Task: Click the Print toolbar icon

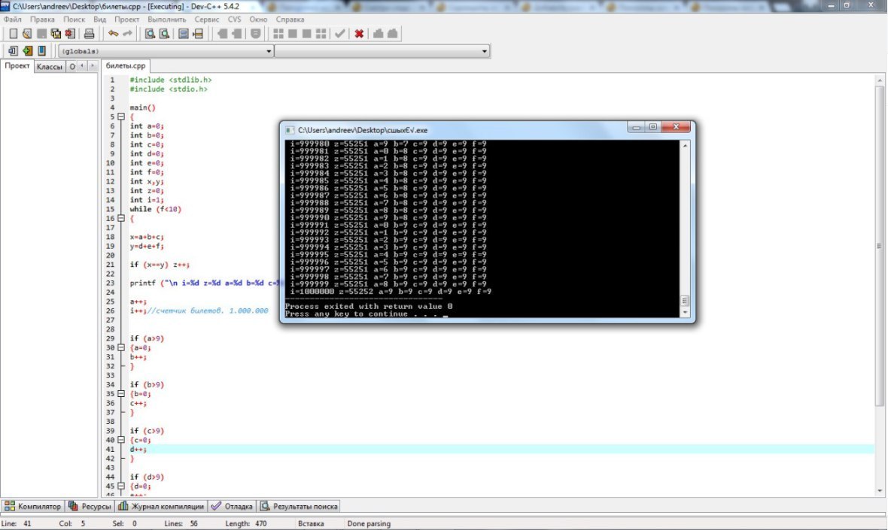Action: coord(89,34)
